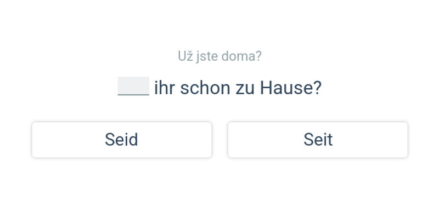Click the word "jste" in the translation
This screenshot has width=439, height=219.
coord(208,56)
